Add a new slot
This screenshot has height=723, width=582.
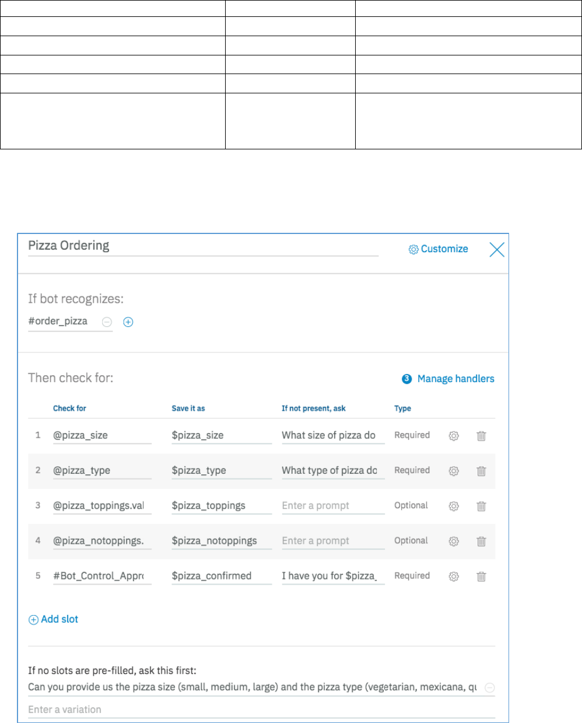coord(54,619)
